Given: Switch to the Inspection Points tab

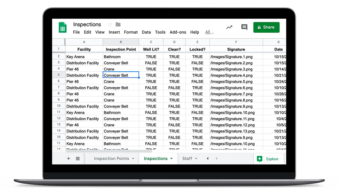Looking at the screenshot, I should pos(112,159).
